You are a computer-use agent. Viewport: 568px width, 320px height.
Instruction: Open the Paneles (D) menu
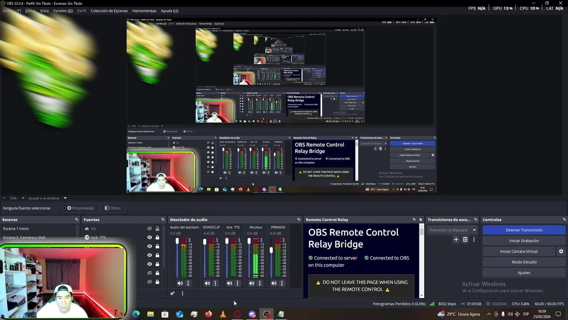coord(63,11)
